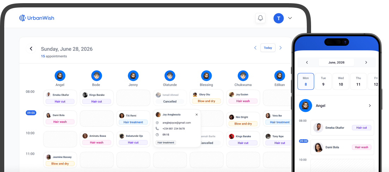
Task: Select Fri 12 on phone
Action: (373, 81)
